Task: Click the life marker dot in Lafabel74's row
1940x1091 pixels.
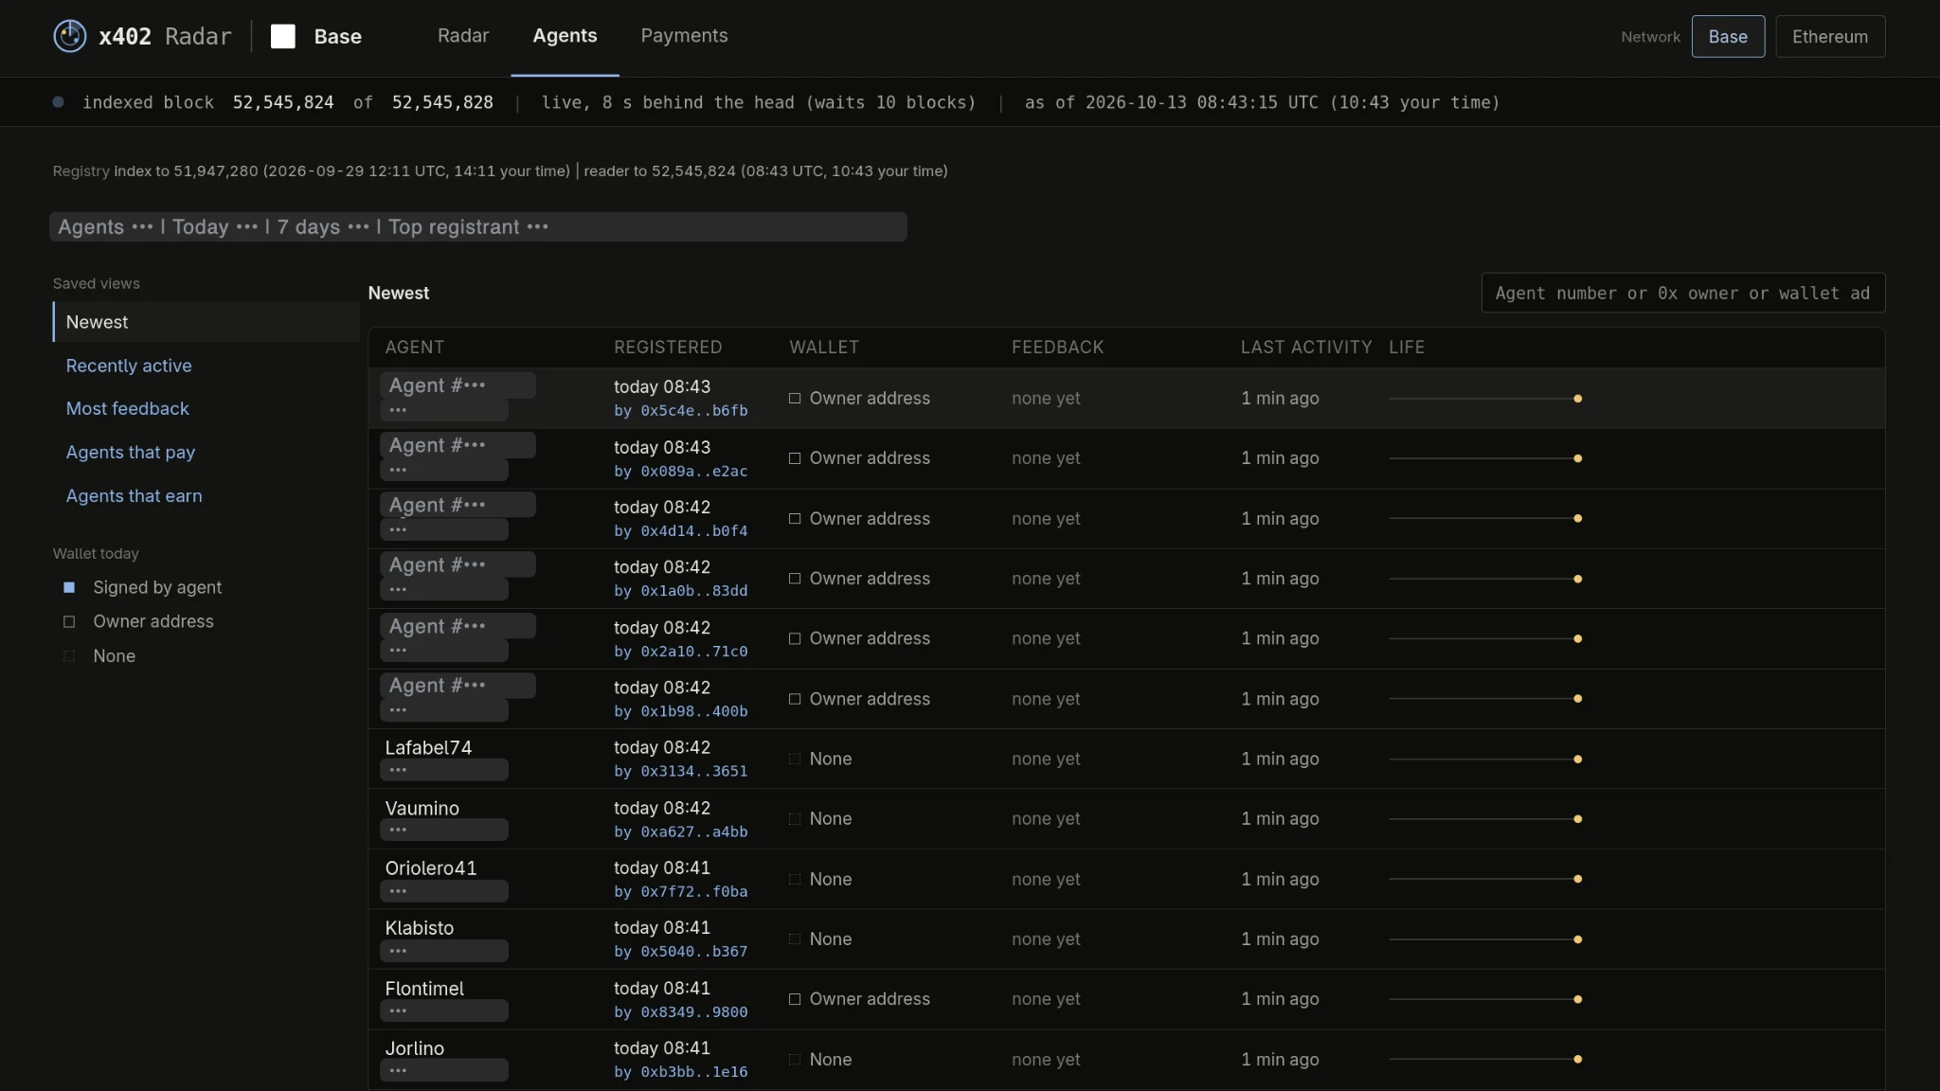Action: click(x=1577, y=760)
